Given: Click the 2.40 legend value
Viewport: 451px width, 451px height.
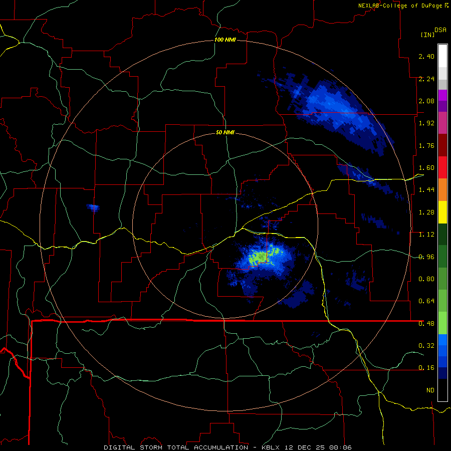Looking at the screenshot, I should (426, 56).
